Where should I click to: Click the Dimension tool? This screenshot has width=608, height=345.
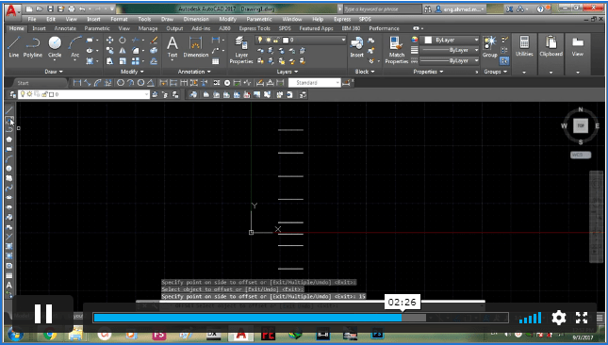196,46
